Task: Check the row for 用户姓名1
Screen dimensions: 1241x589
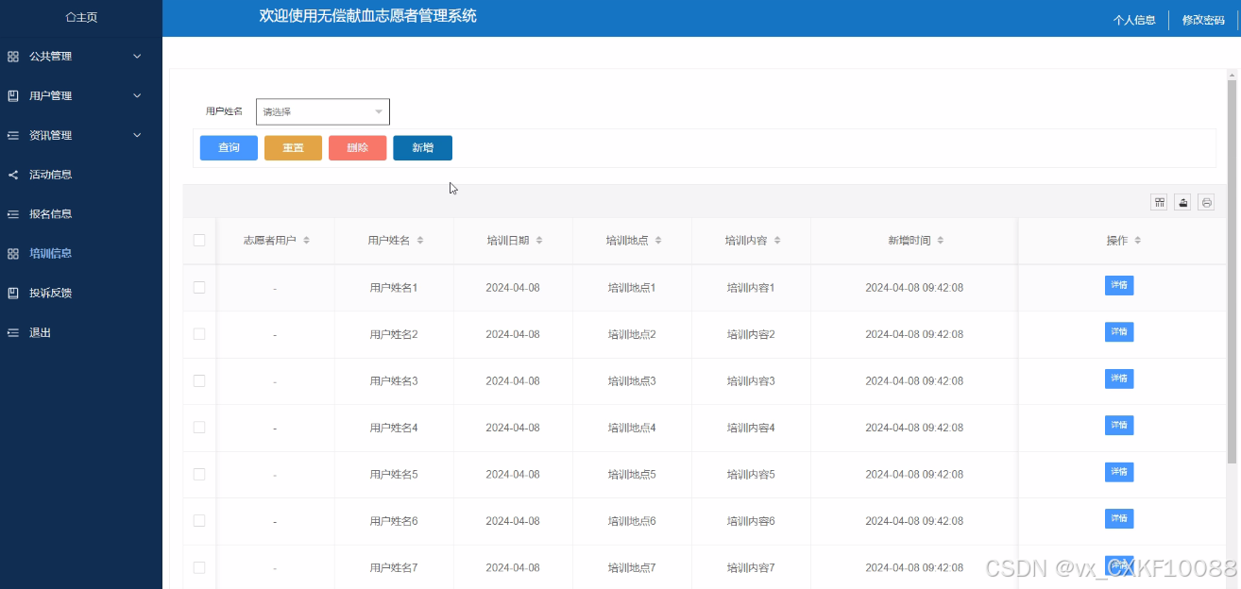Action: coord(199,287)
